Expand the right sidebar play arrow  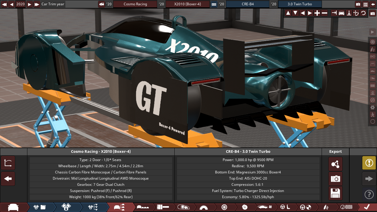coord(373,32)
